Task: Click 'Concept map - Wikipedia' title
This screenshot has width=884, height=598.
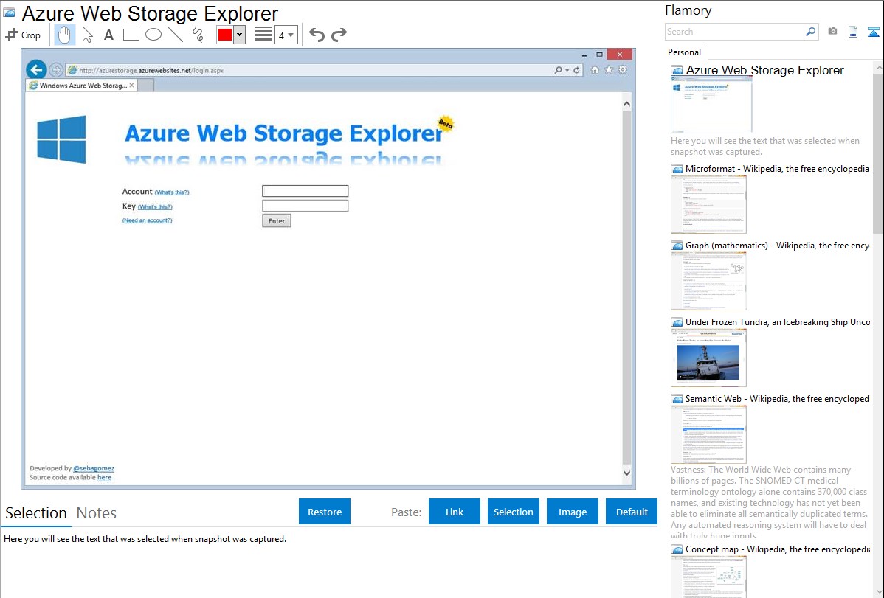Action: click(778, 549)
